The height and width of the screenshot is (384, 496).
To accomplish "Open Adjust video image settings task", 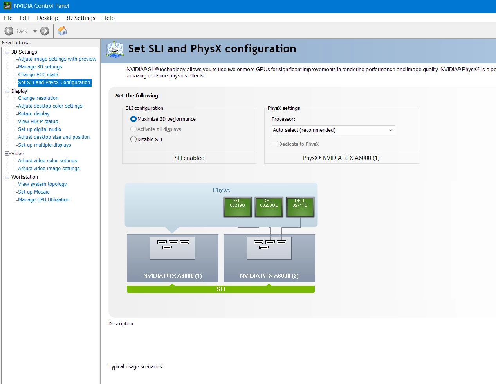I will click(x=49, y=169).
